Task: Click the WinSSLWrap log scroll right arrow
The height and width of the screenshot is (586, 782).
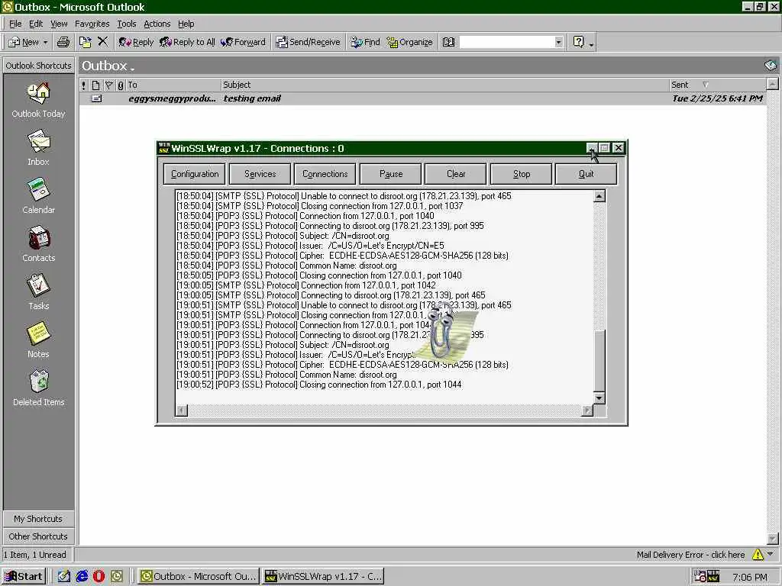Action: 587,410
